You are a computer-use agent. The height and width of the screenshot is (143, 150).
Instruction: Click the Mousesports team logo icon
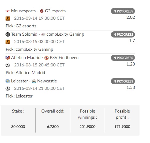pos(8,11)
